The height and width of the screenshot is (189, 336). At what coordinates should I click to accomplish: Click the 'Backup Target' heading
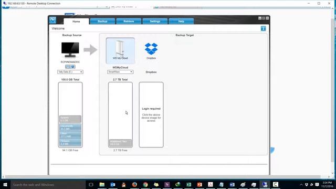click(185, 35)
